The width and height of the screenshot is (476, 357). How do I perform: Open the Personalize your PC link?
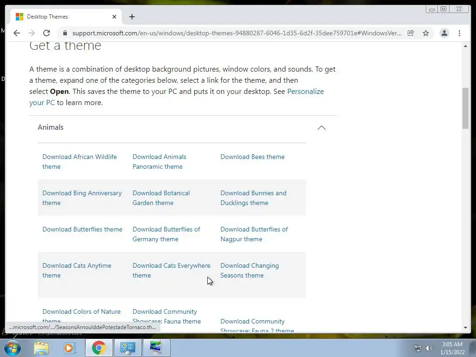pyautogui.click(x=176, y=97)
